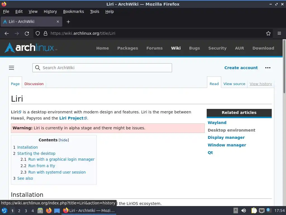The width and height of the screenshot is (286, 215).
Task: Open the Qt related article
Action: pos(210,153)
